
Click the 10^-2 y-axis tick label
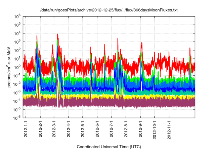click(17, 84)
